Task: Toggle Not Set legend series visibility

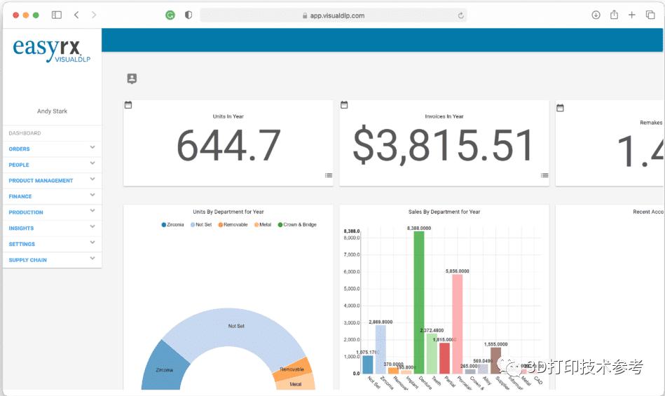Action: 201,225
